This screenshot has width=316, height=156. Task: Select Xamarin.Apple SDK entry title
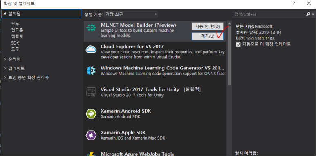point(123,133)
